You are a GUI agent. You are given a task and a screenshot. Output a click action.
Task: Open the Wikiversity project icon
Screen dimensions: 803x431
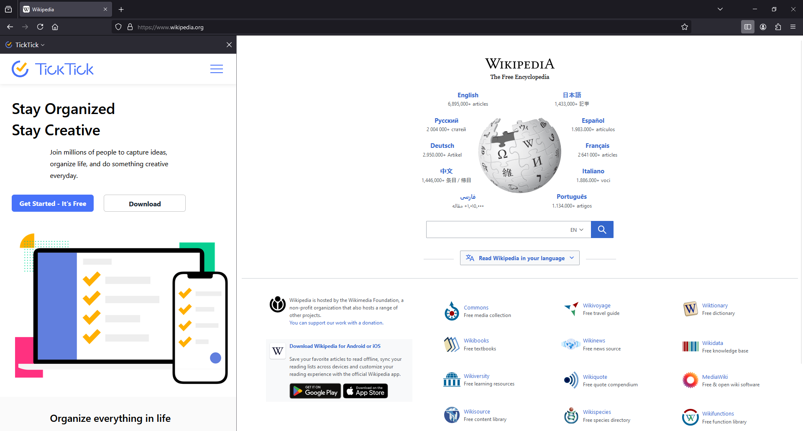pyautogui.click(x=452, y=380)
